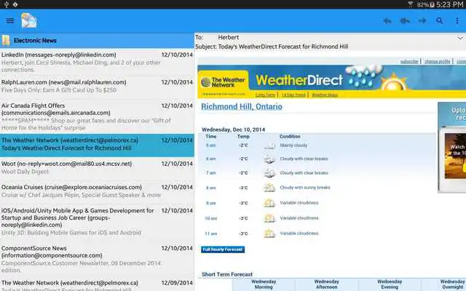This screenshot has height=291, width=466.
Task: Click the subscribe link in email
Action: tap(409, 61)
